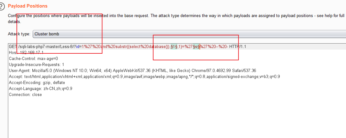346x138 pixels.
Task: Click the Host: 192.168.17.1 header line
Action: click(x=26, y=52)
